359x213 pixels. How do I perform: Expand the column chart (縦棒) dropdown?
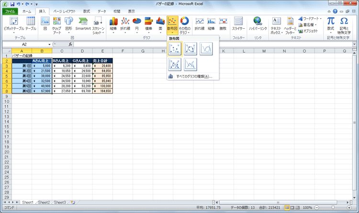[x=113, y=24]
